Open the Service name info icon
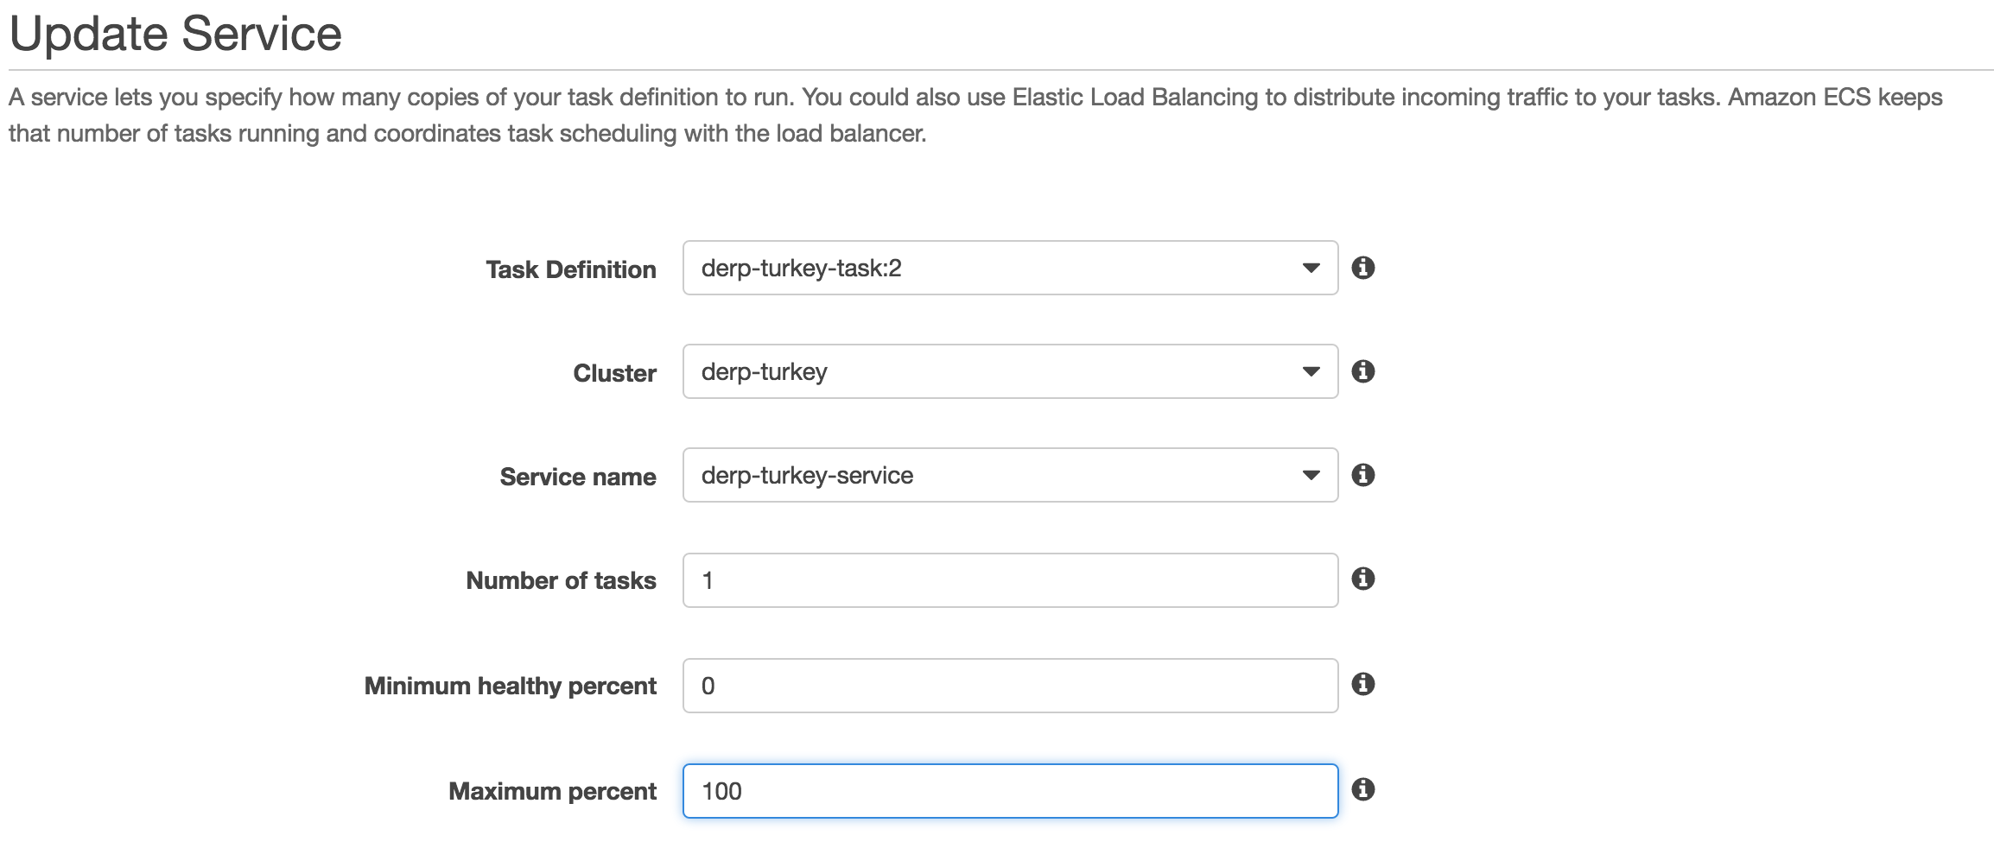1994x848 pixels. click(x=1362, y=475)
